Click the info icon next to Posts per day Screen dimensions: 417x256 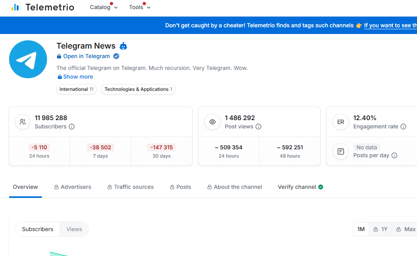[394, 156]
